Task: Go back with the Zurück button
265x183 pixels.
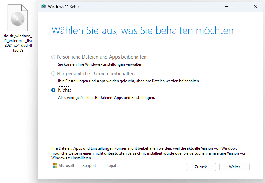Action: [x=201, y=167]
